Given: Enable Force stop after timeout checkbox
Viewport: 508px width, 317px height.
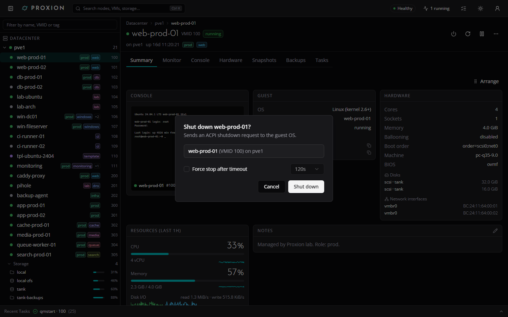Looking at the screenshot, I should 187,169.
